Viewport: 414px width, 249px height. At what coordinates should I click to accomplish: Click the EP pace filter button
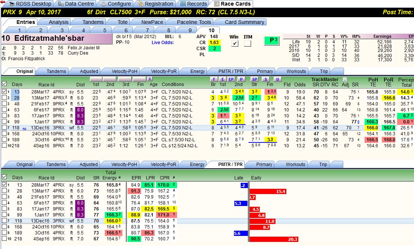click(x=231, y=79)
